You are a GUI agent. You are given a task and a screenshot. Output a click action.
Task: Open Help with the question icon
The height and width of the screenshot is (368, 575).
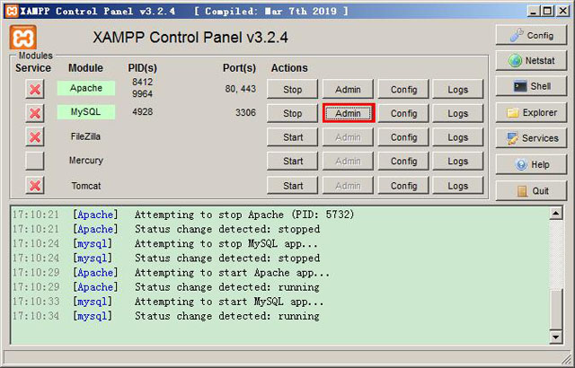pyautogui.click(x=531, y=164)
